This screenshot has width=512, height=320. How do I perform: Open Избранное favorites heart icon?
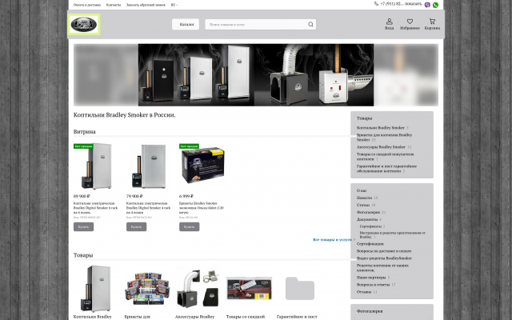coord(410,24)
